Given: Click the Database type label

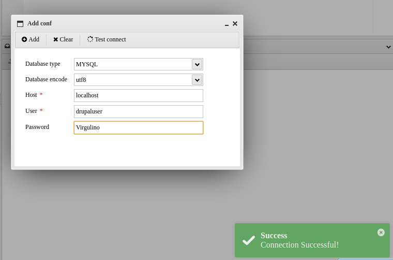Looking at the screenshot, I should (42, 64).
